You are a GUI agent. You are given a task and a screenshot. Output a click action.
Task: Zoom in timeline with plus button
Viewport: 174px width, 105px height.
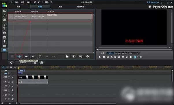pyautogui.click(x=16, y=103)
